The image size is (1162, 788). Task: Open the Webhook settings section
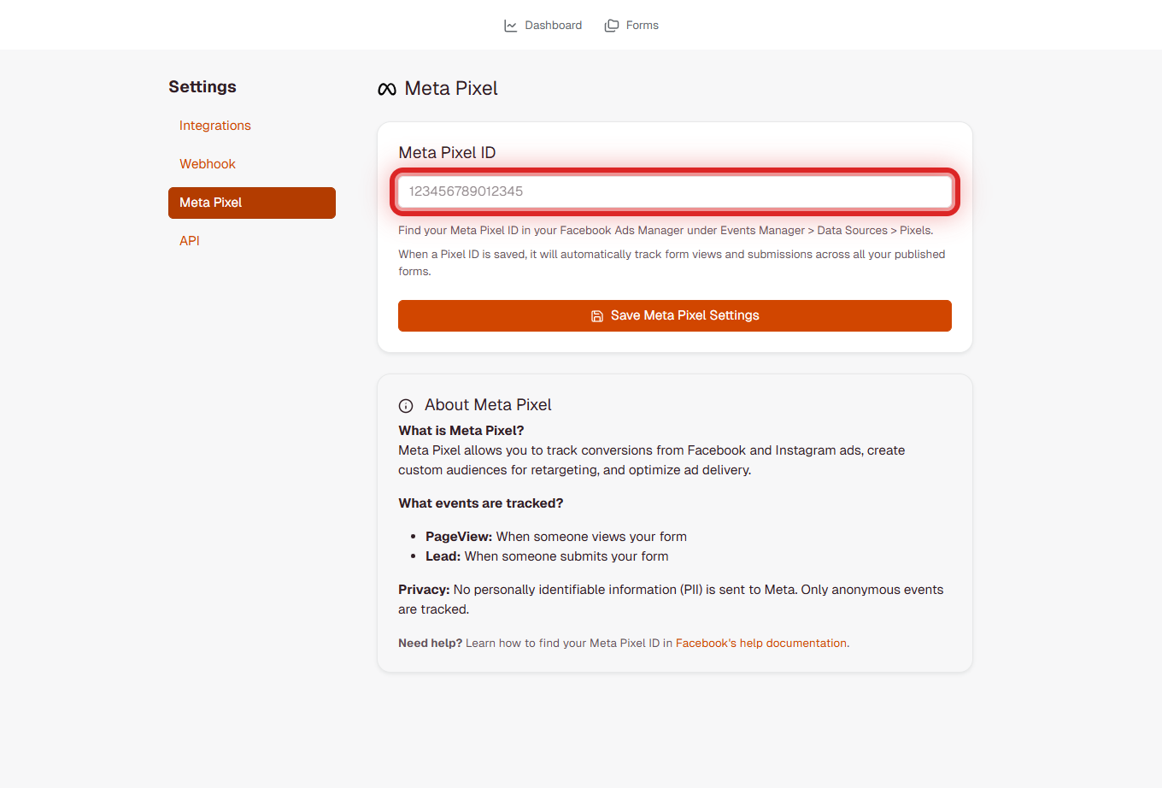click(x=208, y=163)
